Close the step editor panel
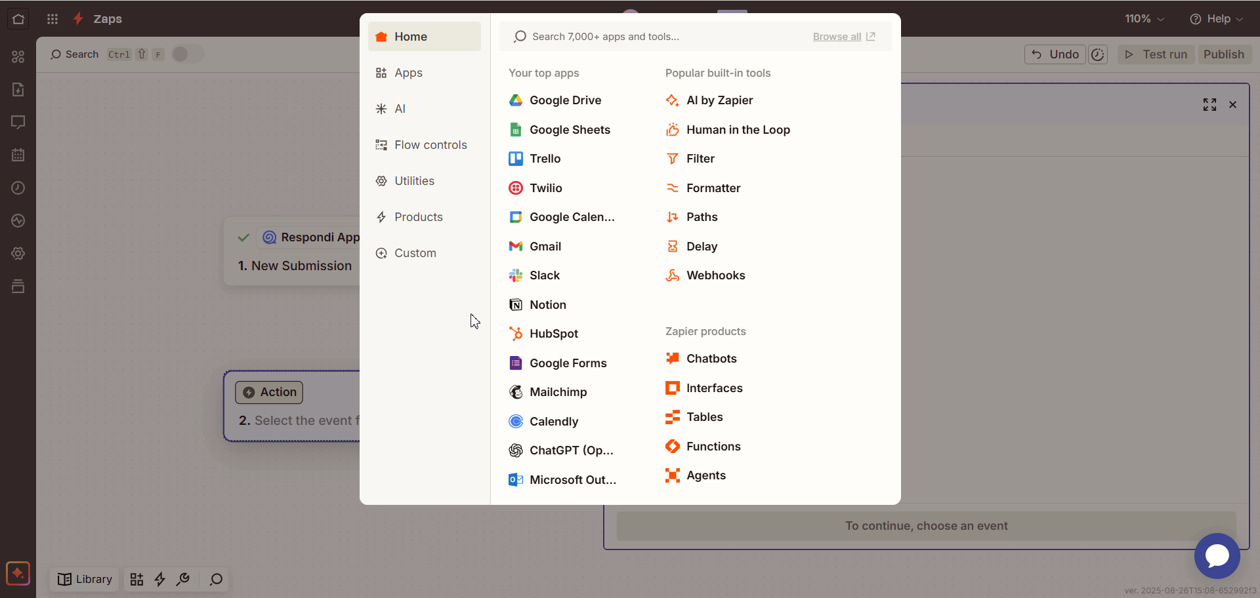 tap(1232, 104)
